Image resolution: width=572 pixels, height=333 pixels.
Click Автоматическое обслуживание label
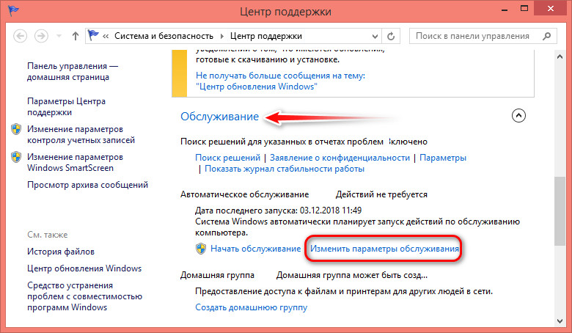pyautogui.click(x=244, y=194)
